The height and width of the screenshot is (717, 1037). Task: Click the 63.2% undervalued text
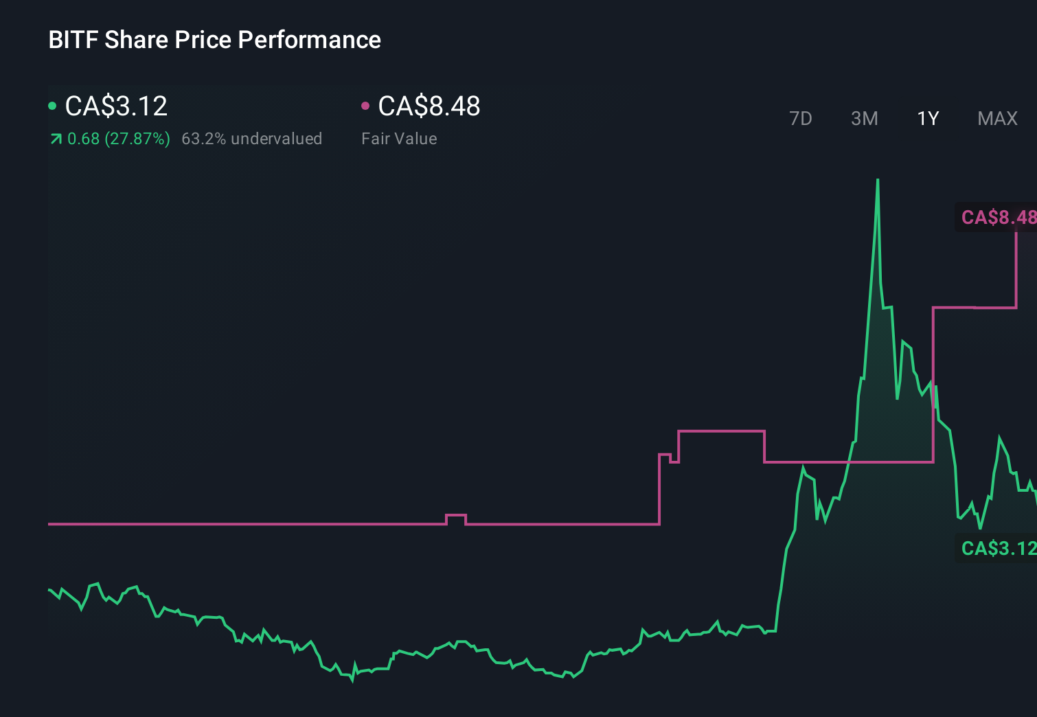coord(251,139)
